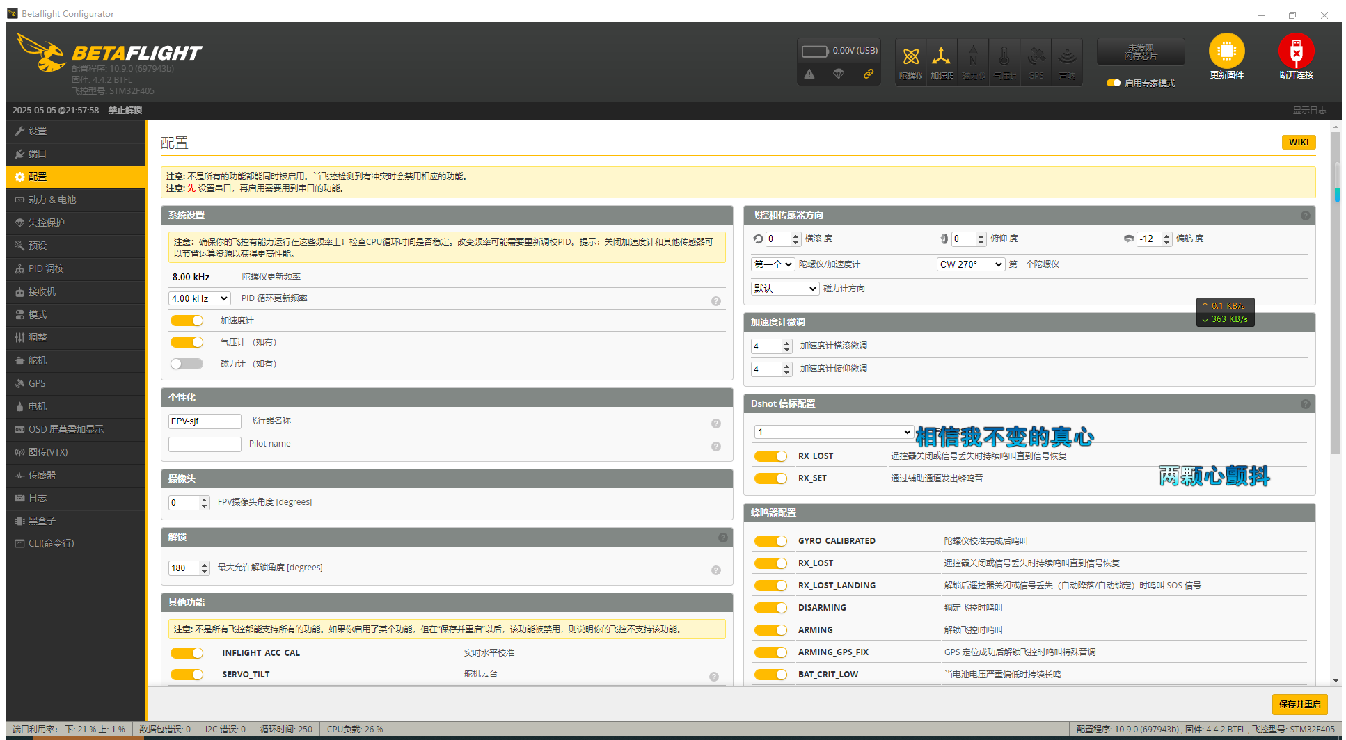Click the pitch (俯仰) degree field

(969, 239)
